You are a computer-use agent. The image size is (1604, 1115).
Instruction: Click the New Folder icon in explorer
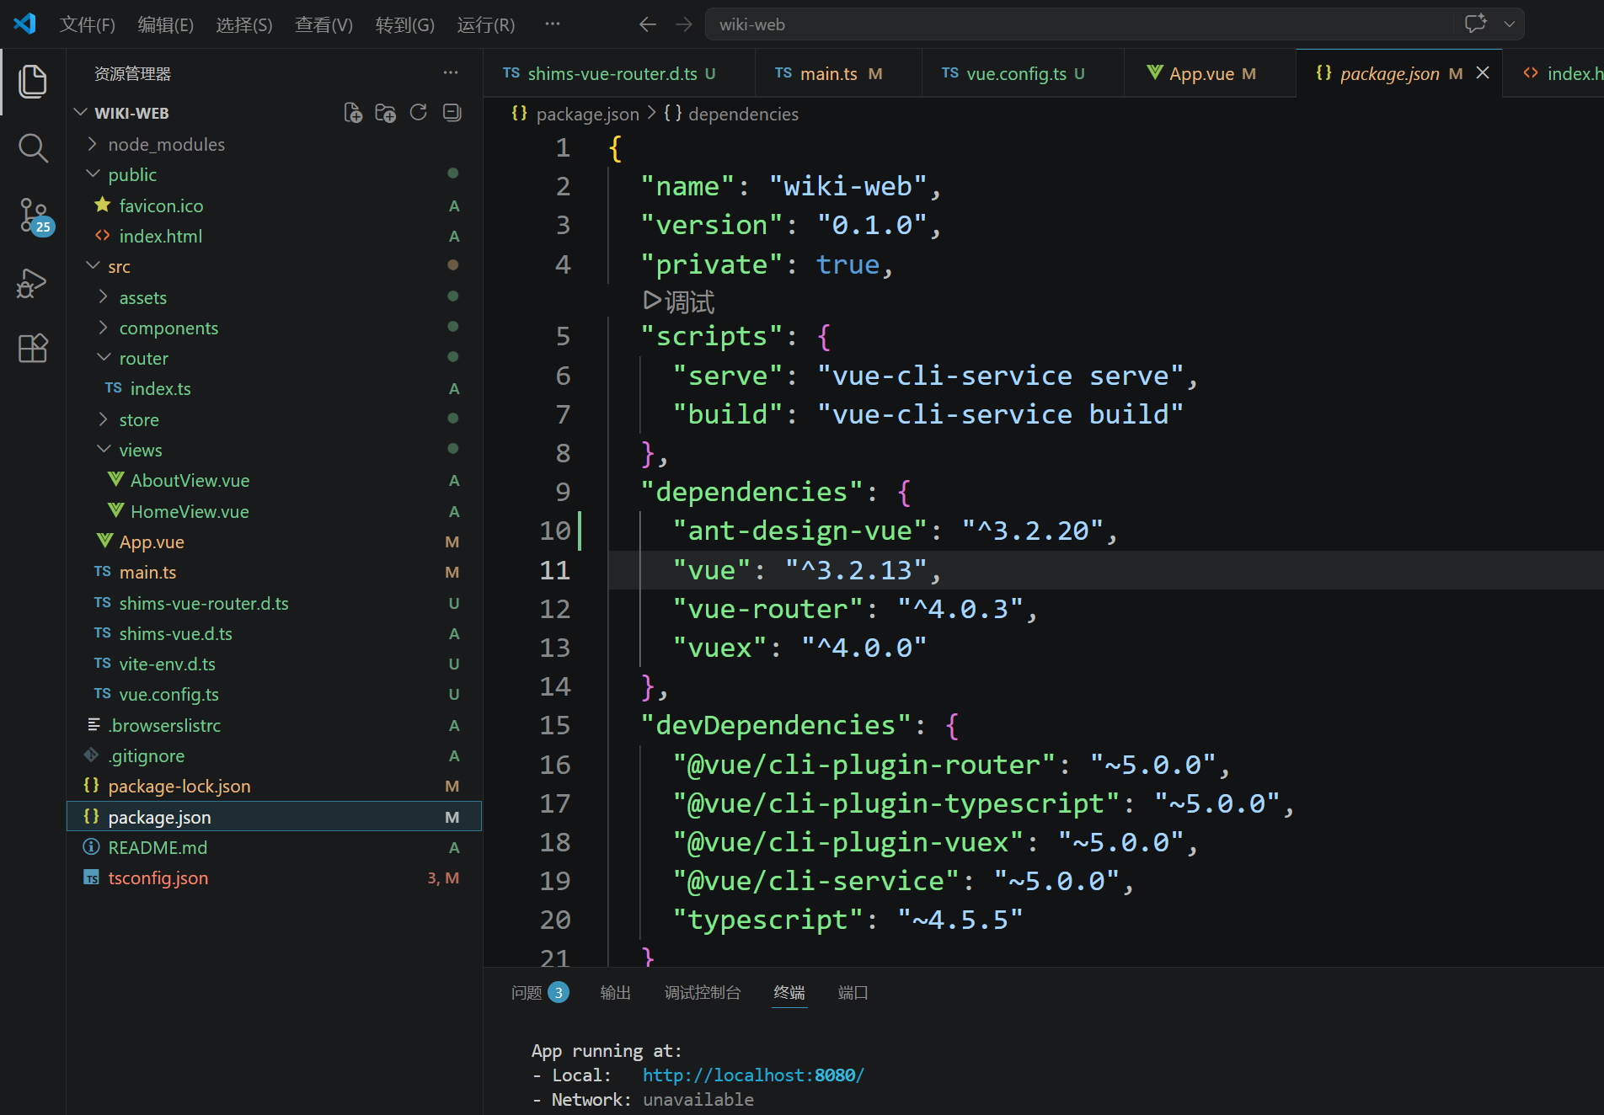click(x=385, y=113)
